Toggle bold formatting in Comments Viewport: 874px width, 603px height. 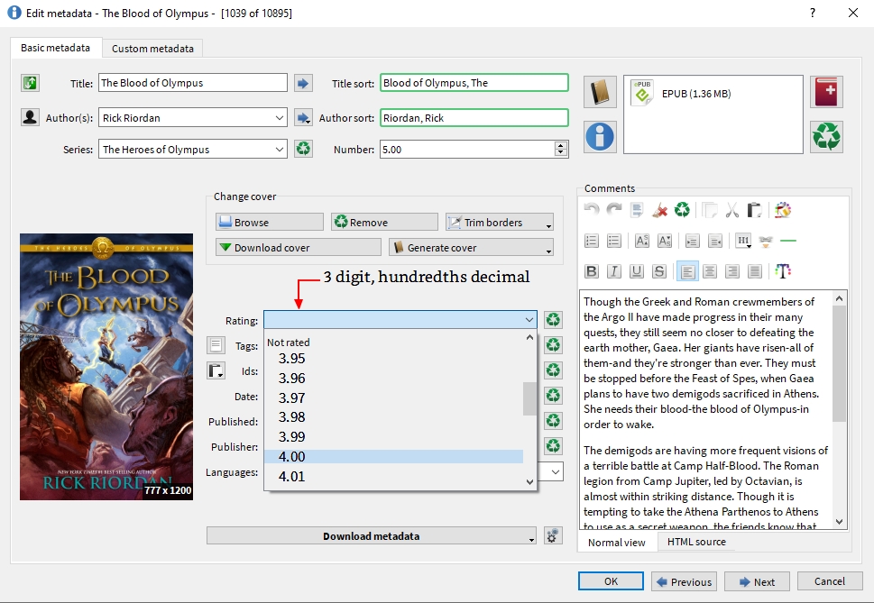coord(592,271)
